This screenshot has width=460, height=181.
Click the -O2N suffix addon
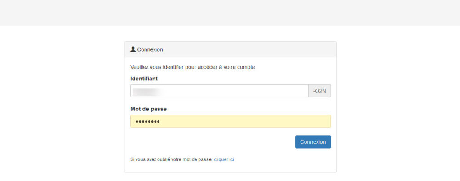319,91
